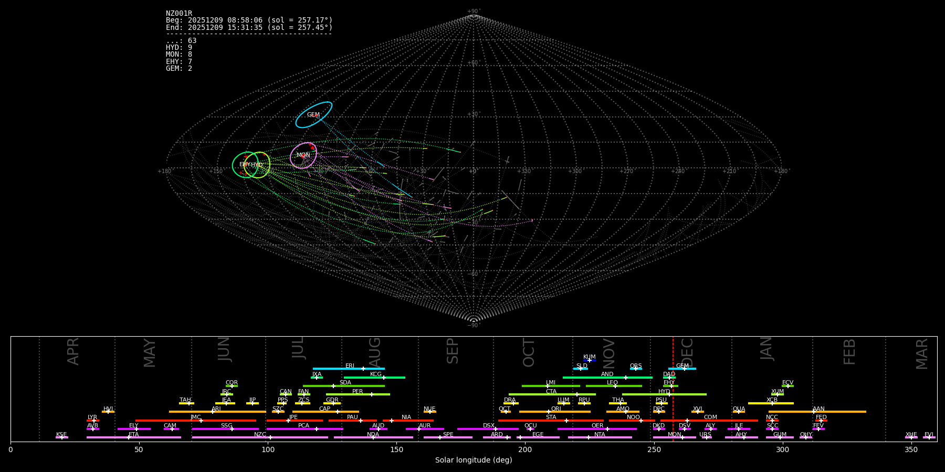
Task: Click the AND shower bar
Action: 607,377
